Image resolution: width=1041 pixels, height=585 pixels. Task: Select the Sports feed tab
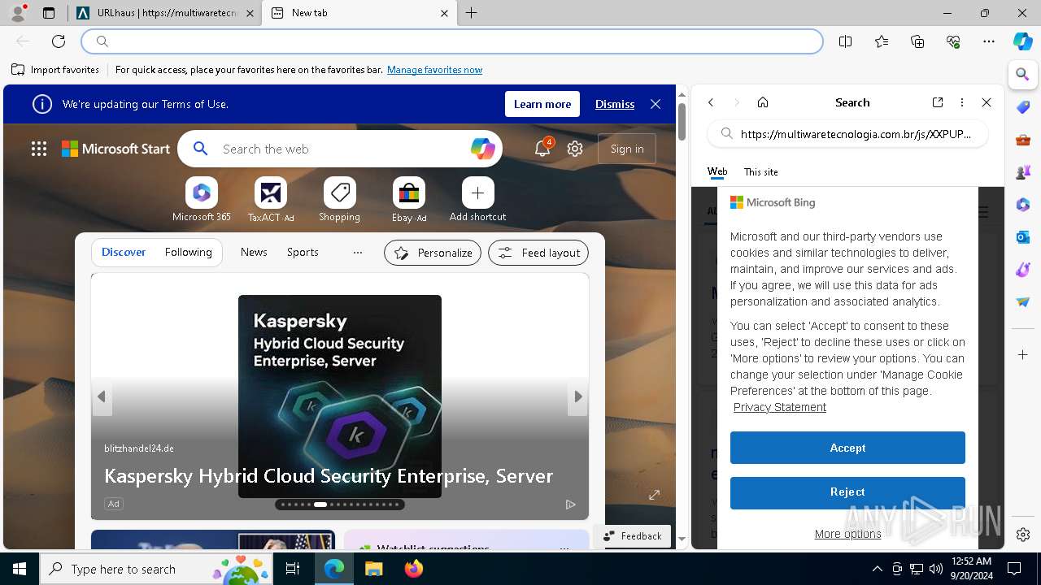[x=303, y=253]
